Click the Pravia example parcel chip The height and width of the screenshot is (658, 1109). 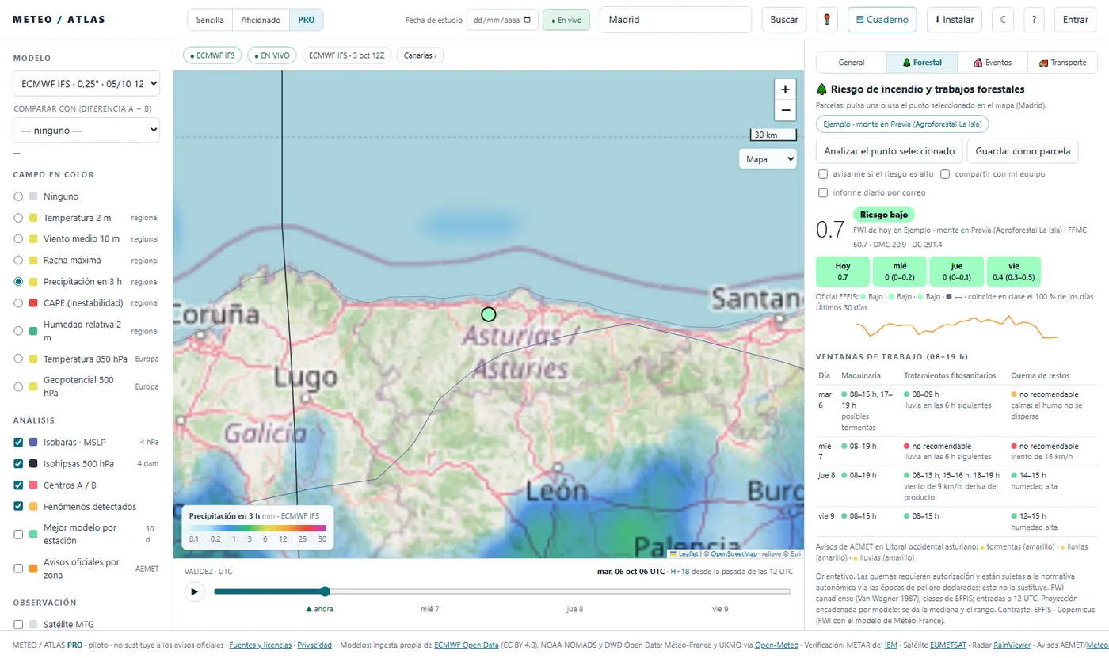[902, 124]
